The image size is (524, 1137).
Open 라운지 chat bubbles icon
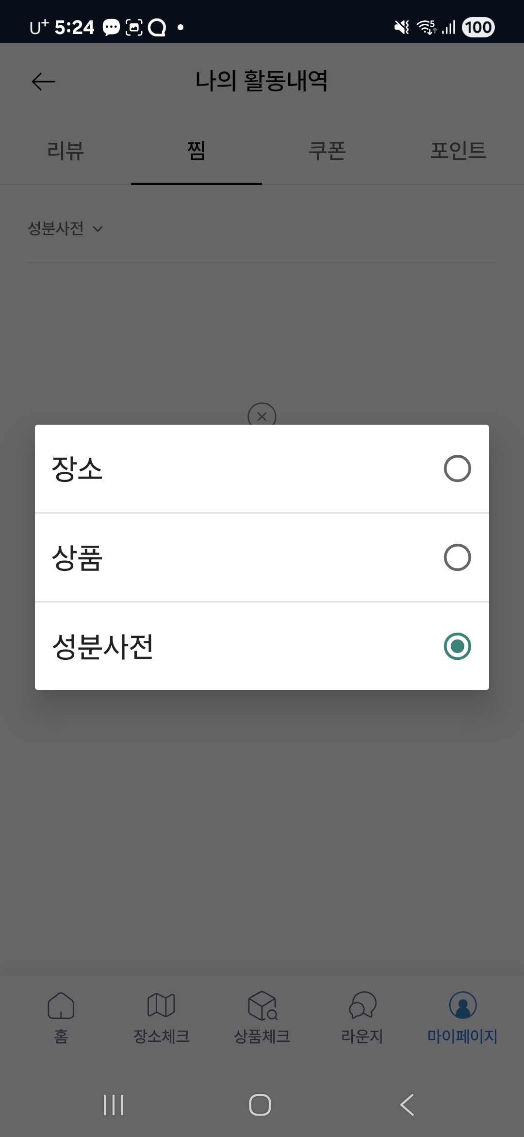click(362, 1005)
